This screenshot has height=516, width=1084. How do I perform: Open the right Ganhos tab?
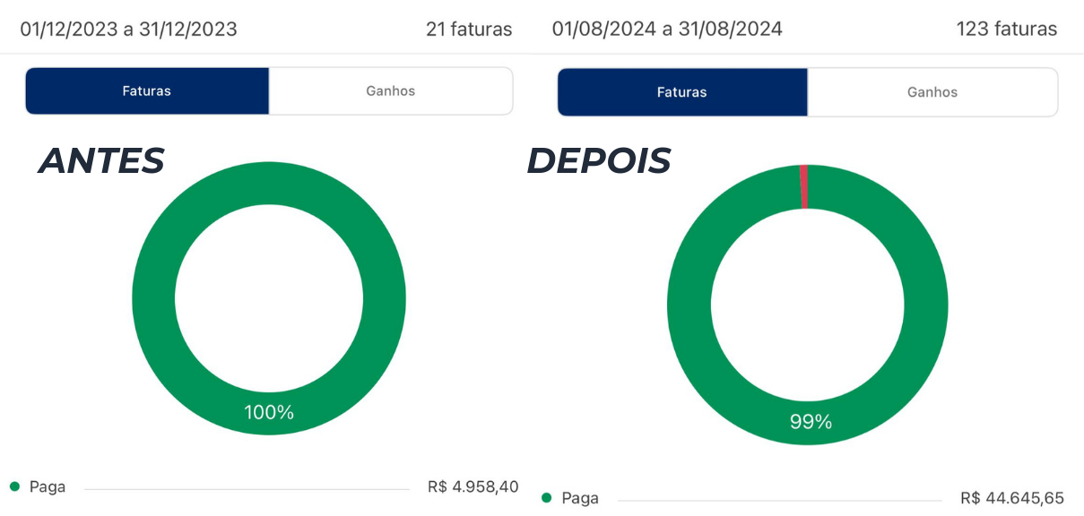pos(932,92)
